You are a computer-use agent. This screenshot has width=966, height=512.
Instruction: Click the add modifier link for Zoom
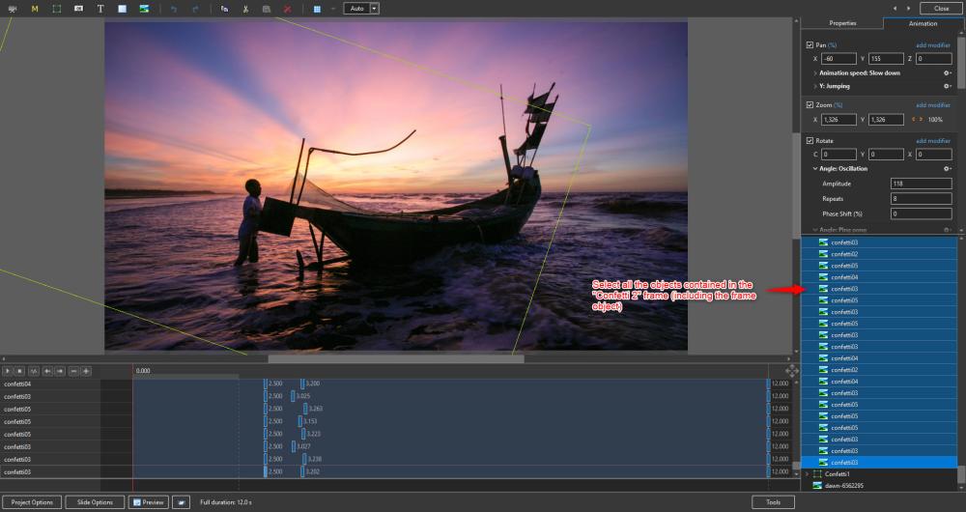click(x=933, y=104)
